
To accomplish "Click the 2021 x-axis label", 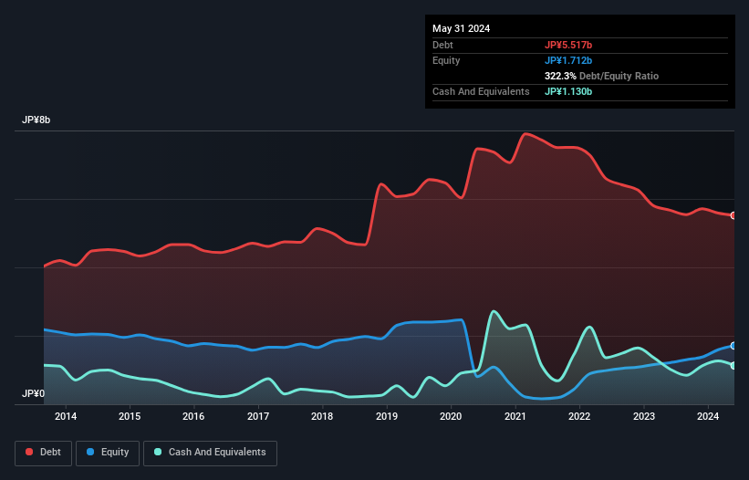I will (x=515, y=416).
